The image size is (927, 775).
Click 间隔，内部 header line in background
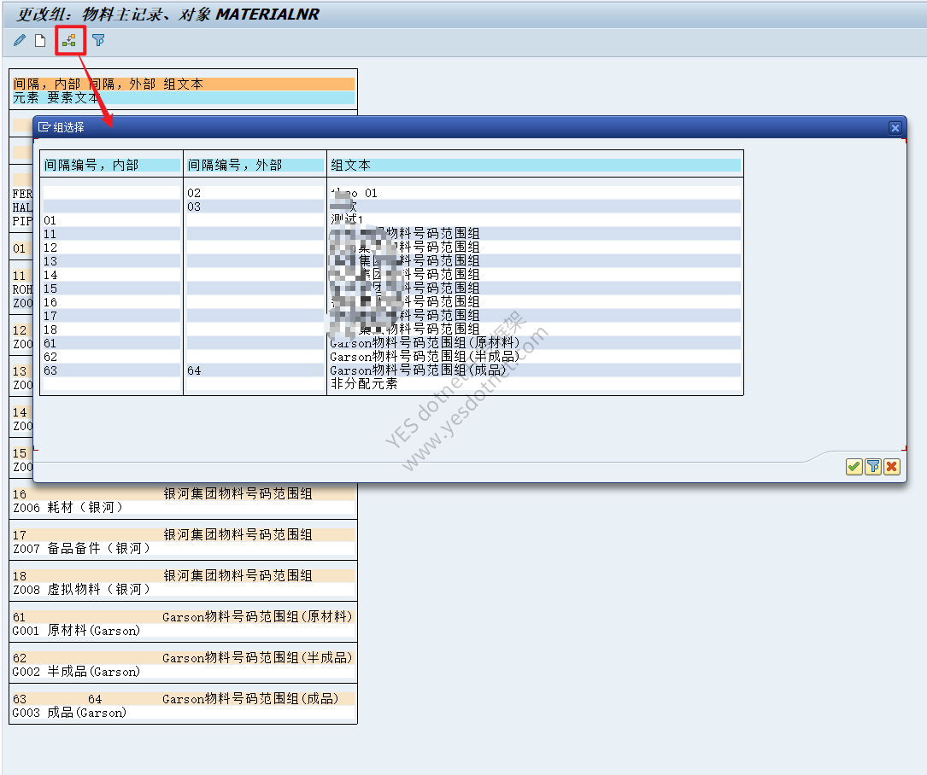click(x=184, y=84)
